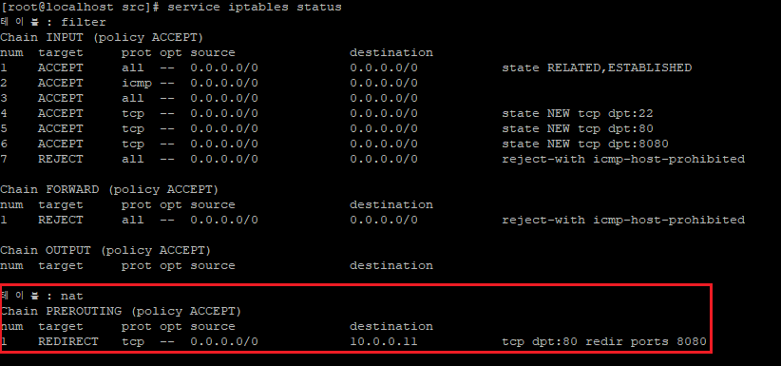Click 'Chain OUTPUT (policy ACCEPT)' line
The height and width of the screenshot is (366, 781).
tap(105, 250)
